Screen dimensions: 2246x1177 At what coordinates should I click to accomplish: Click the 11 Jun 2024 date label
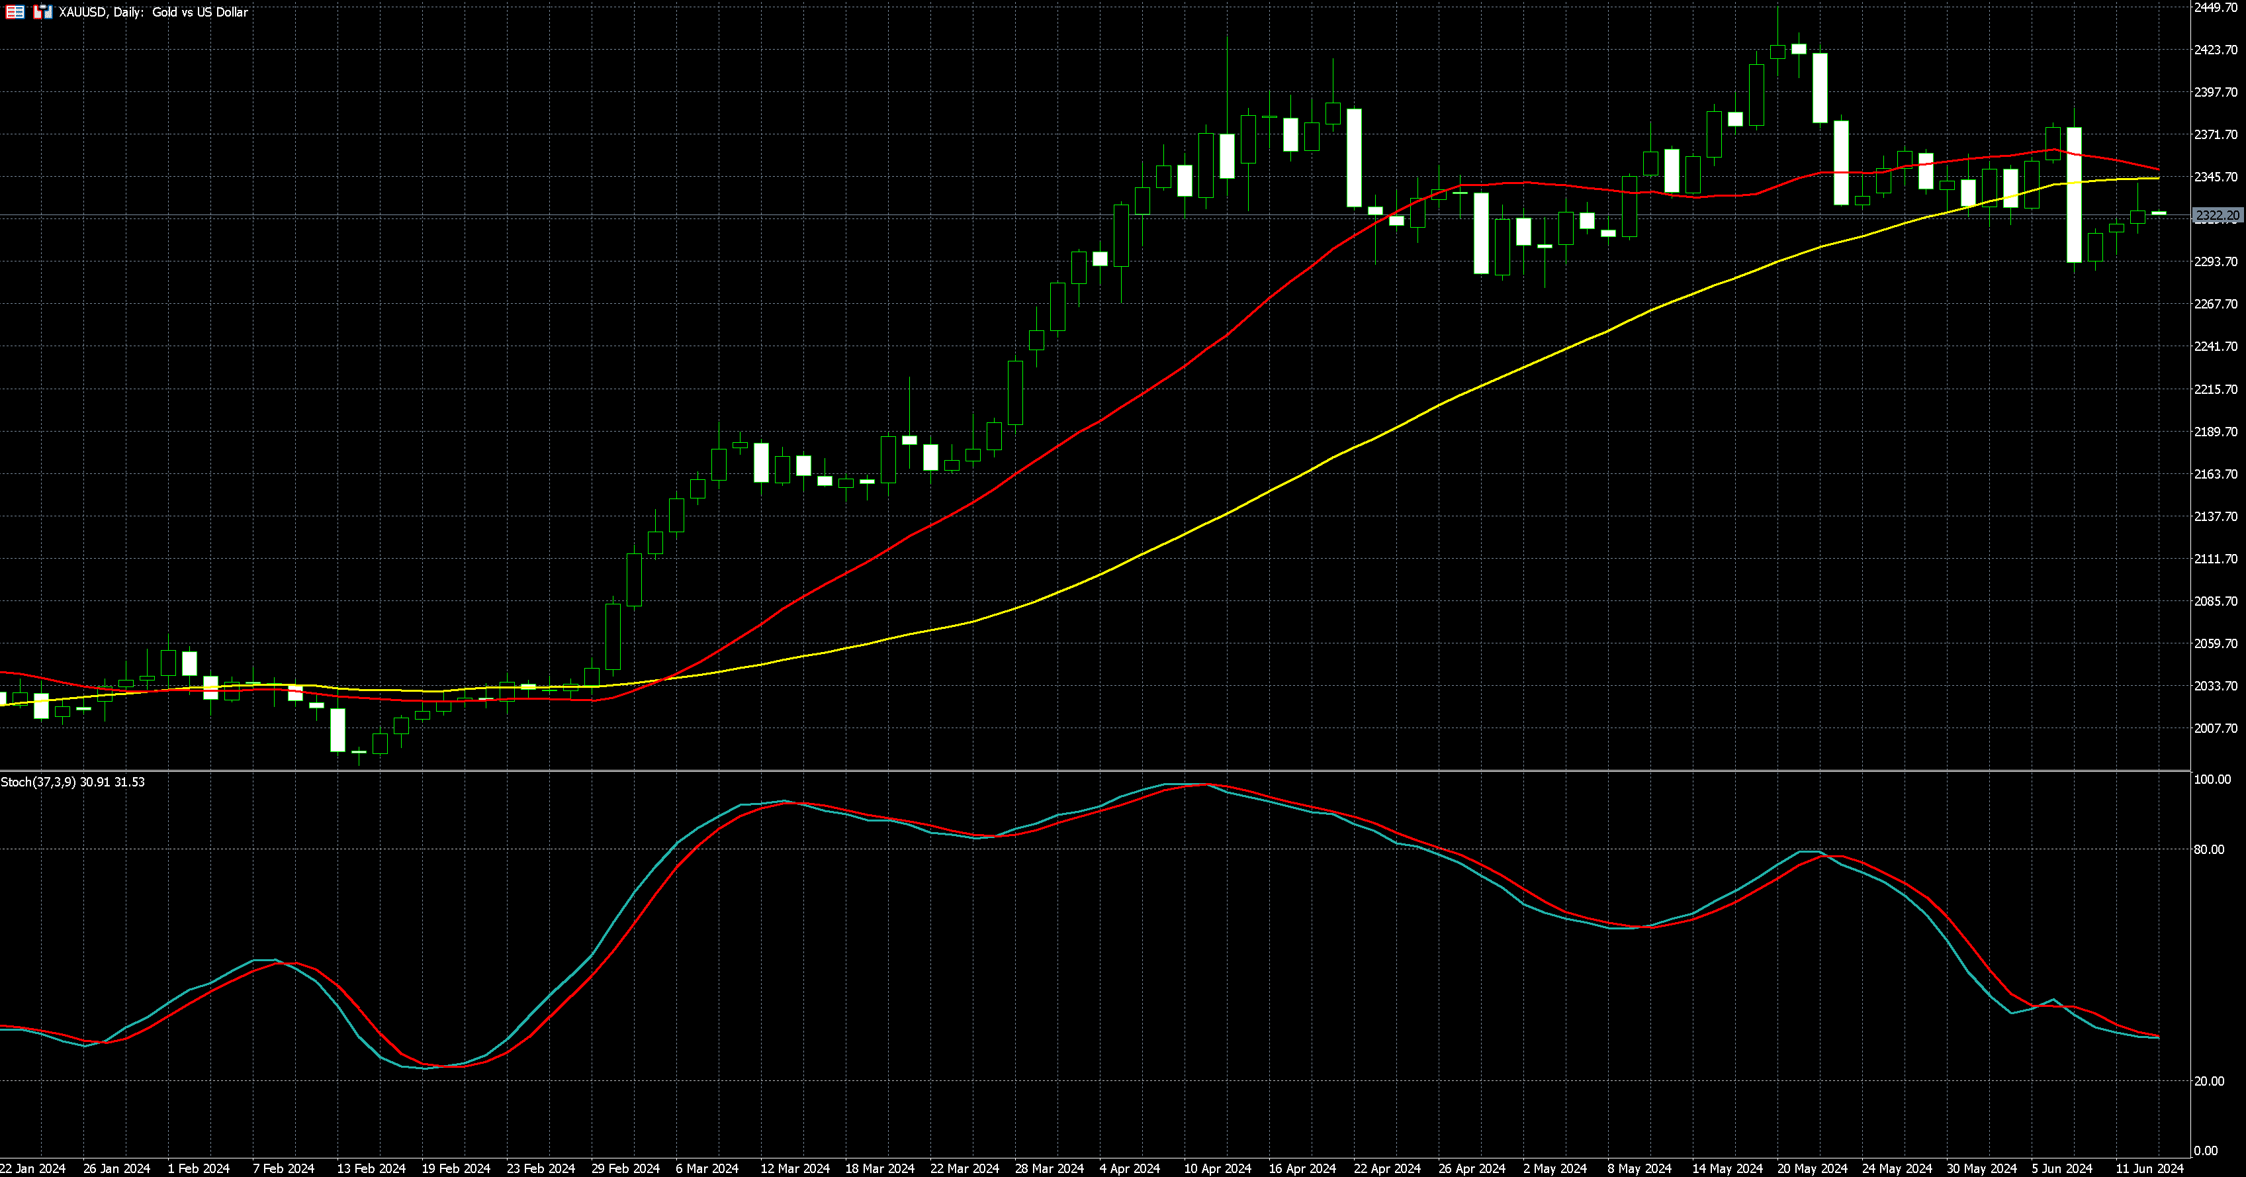(x=2149, y=1168)
